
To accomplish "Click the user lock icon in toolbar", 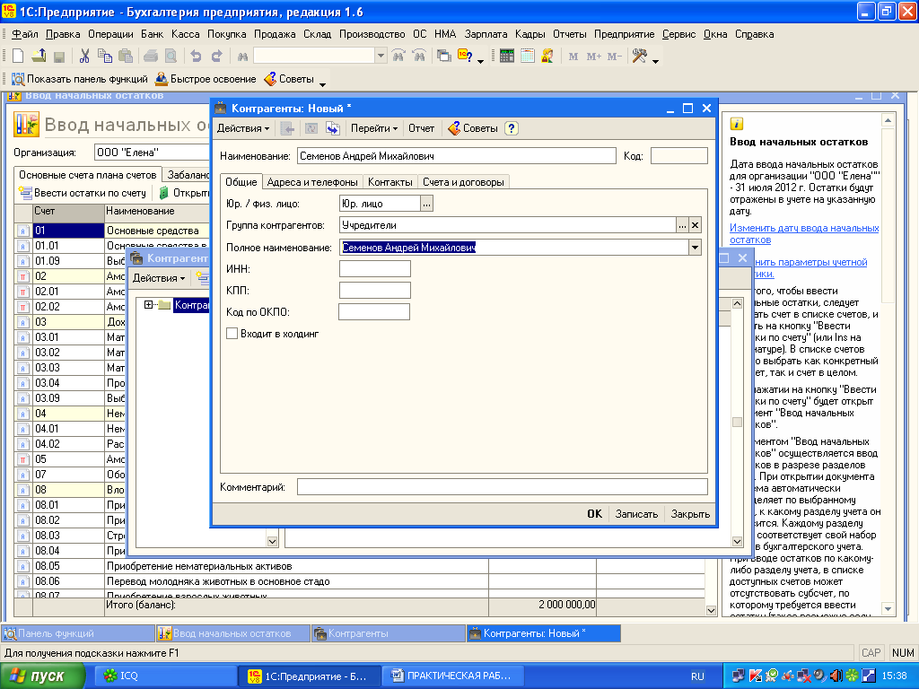I will 547,57.
